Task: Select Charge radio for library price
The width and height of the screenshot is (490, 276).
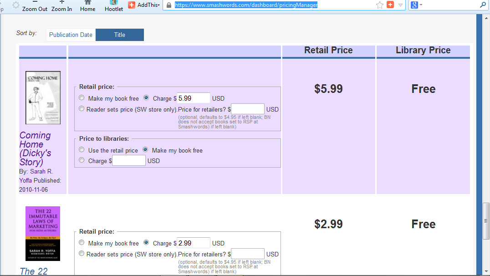Action: (x=82, y=160)
